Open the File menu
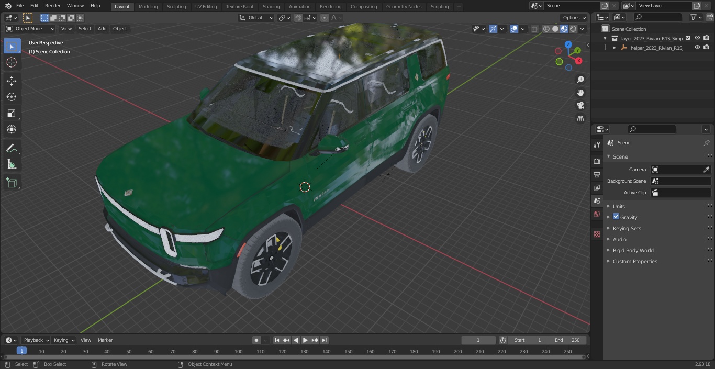Image resolution: width=715 pixels, height=369 pixels. tap(20, 6)
